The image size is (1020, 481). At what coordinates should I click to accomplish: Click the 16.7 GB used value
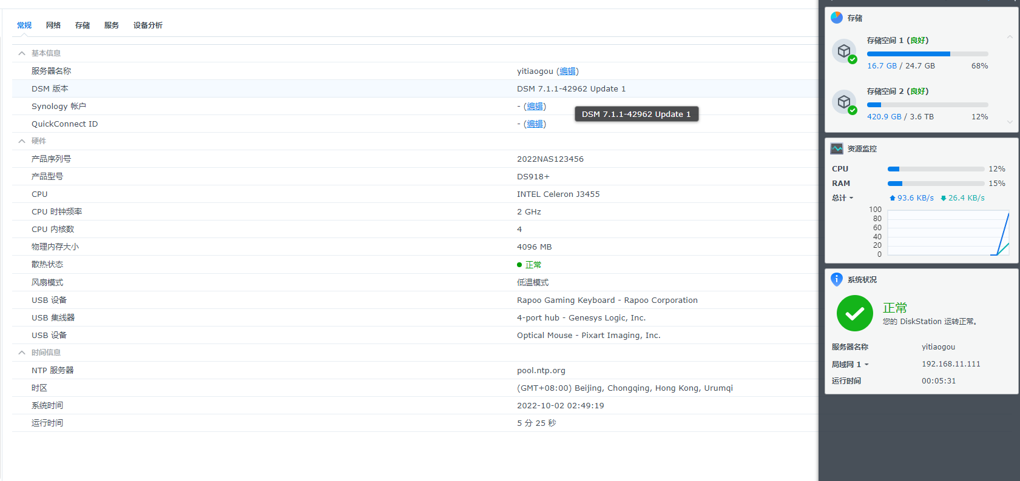tap(882, 66)
